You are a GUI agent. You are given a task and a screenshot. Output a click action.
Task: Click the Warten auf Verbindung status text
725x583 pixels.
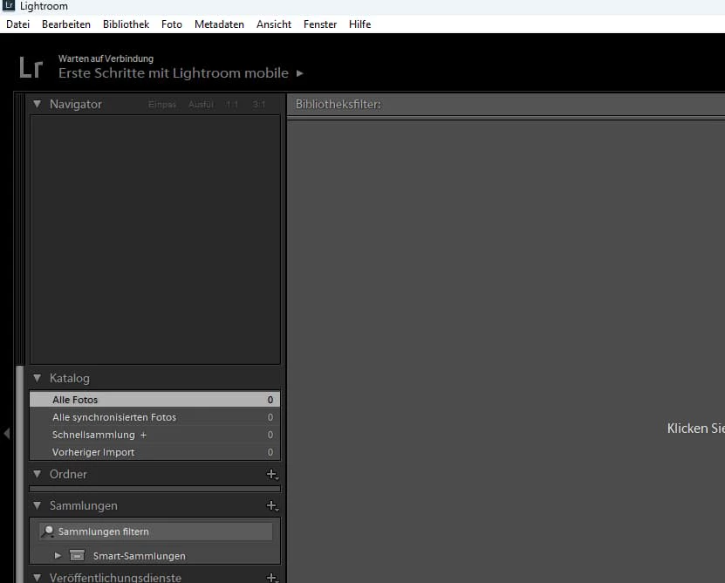click(x=106, y=58)
